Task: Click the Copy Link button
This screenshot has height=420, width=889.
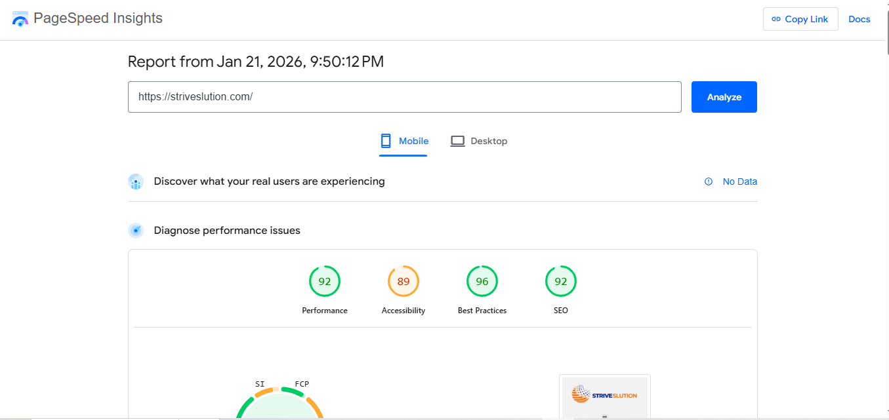Action: coord(800,19)
